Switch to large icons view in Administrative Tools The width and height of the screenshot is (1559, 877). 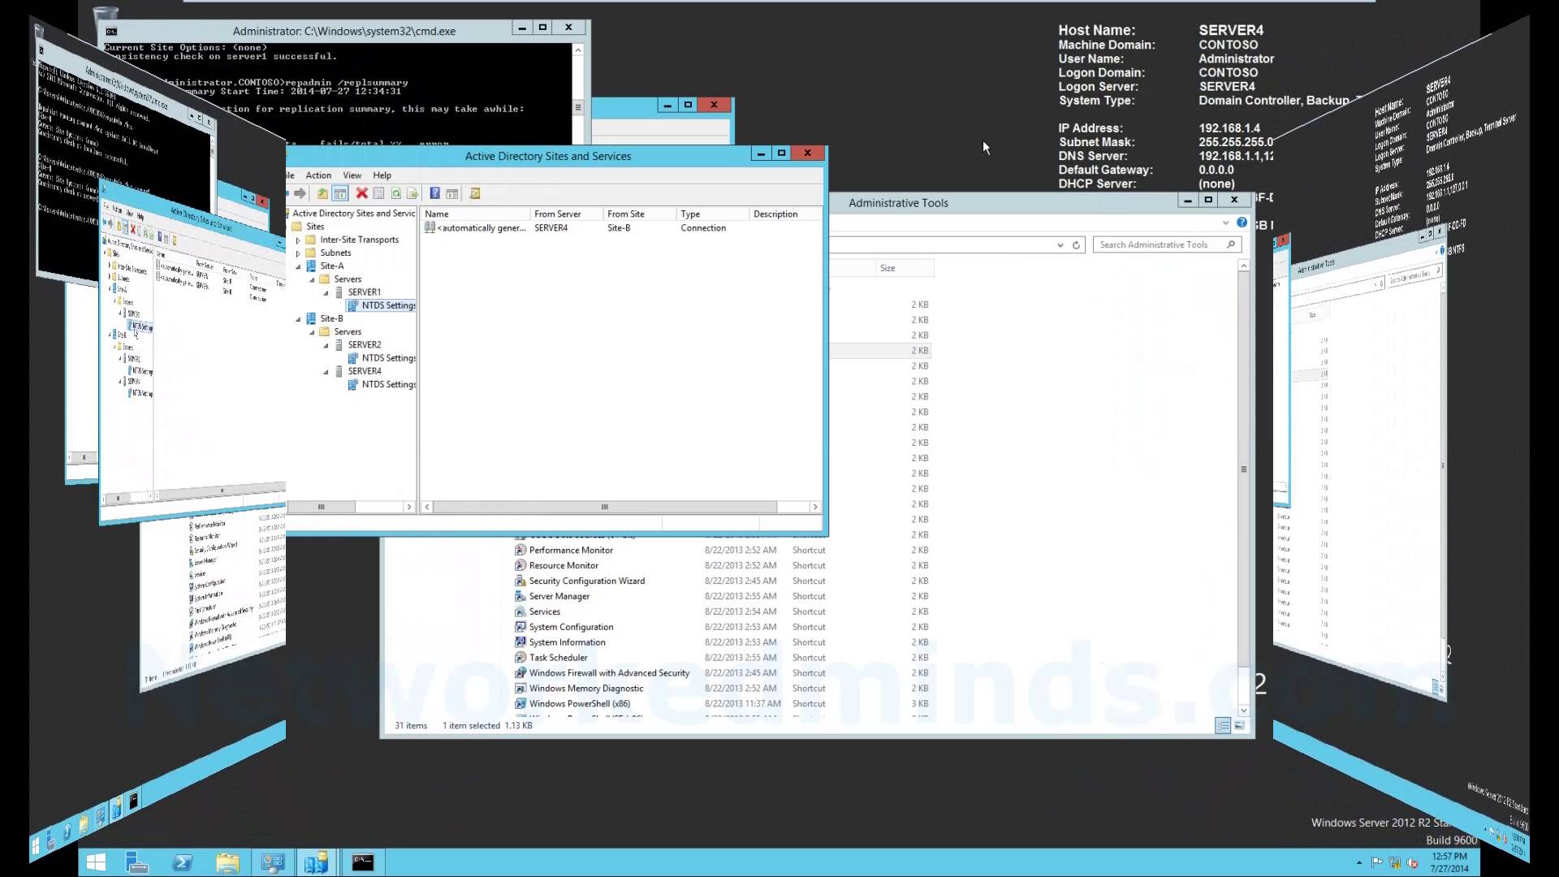tap(1240, 725)
